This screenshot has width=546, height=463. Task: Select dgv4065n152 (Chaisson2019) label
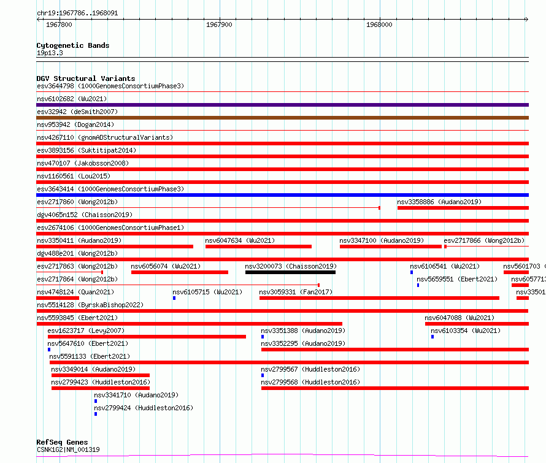click(85, 215)
